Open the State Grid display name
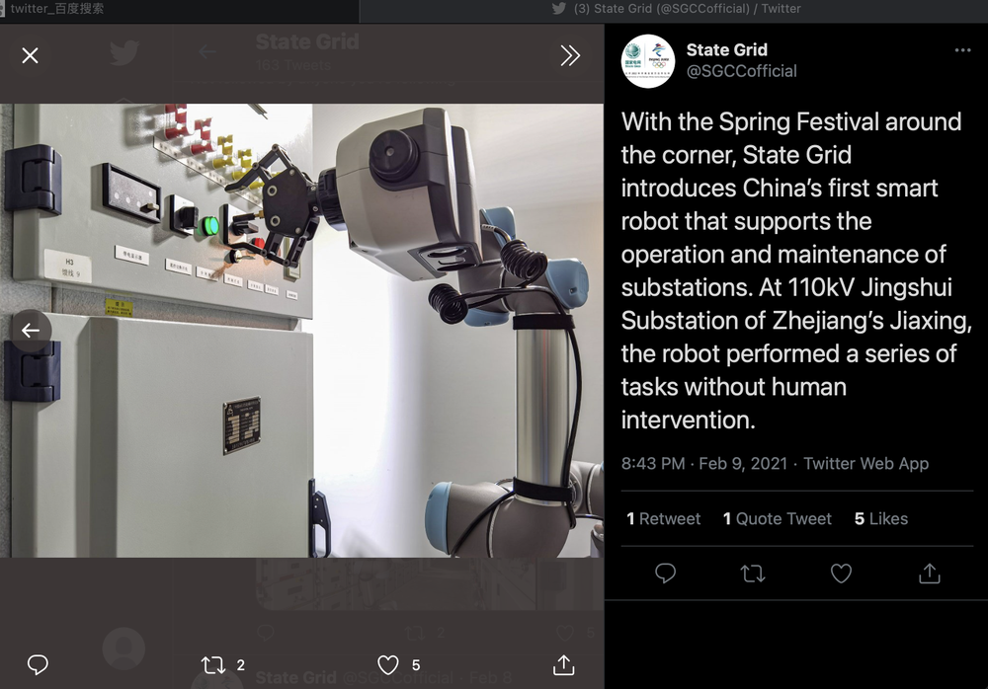This screenshot has height=689, width=988. point(726,49)
